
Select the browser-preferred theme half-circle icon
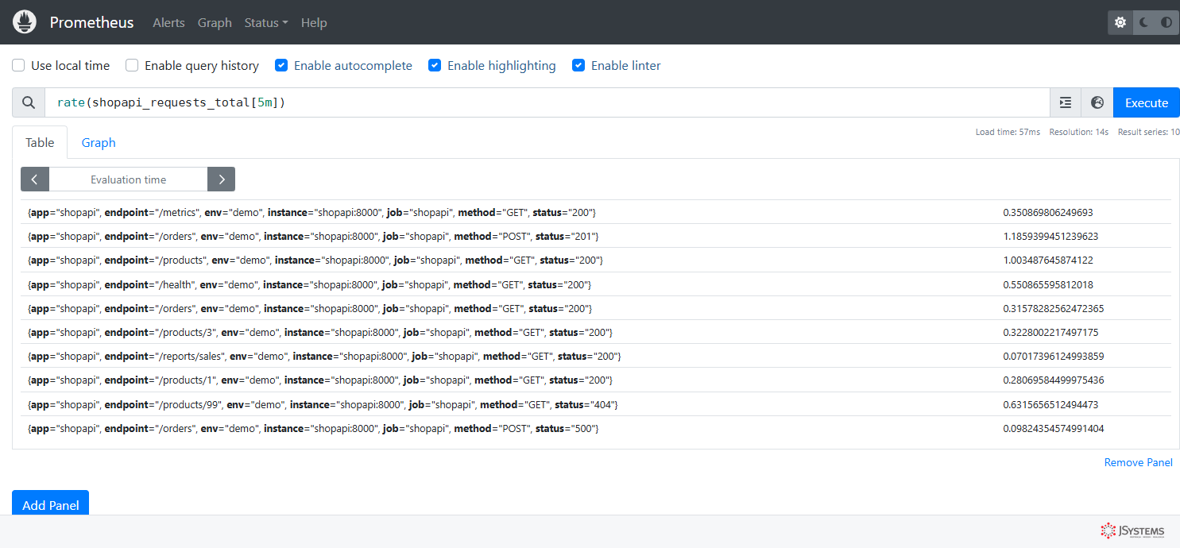(x=1166, y=22)
